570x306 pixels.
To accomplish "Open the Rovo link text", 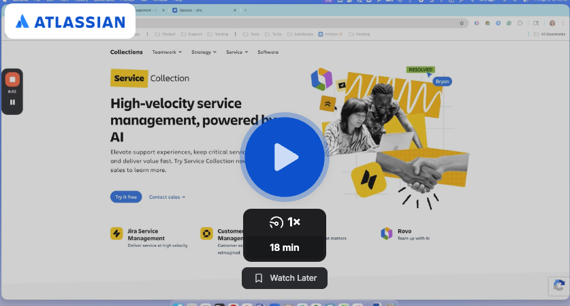I will pyautogui.click(x=405, y=231).
